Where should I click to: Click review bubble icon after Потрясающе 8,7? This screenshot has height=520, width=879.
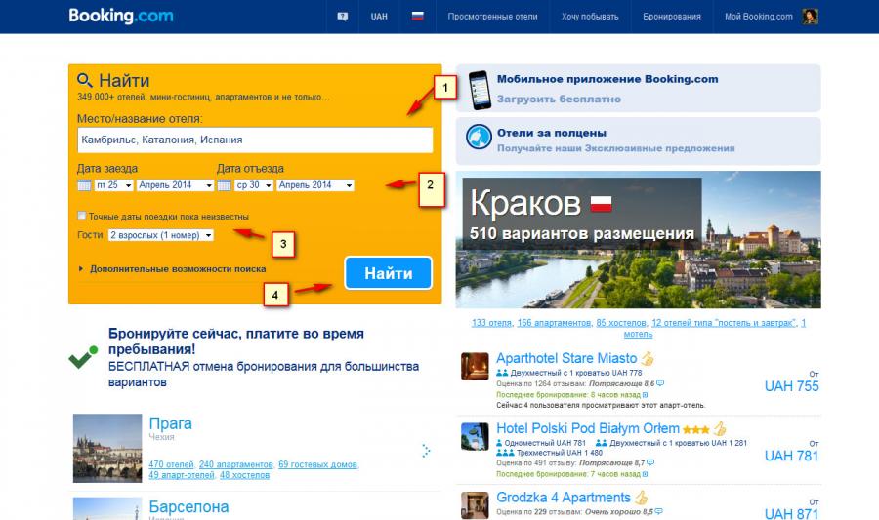pyautogui.click(x=650, y=462)
